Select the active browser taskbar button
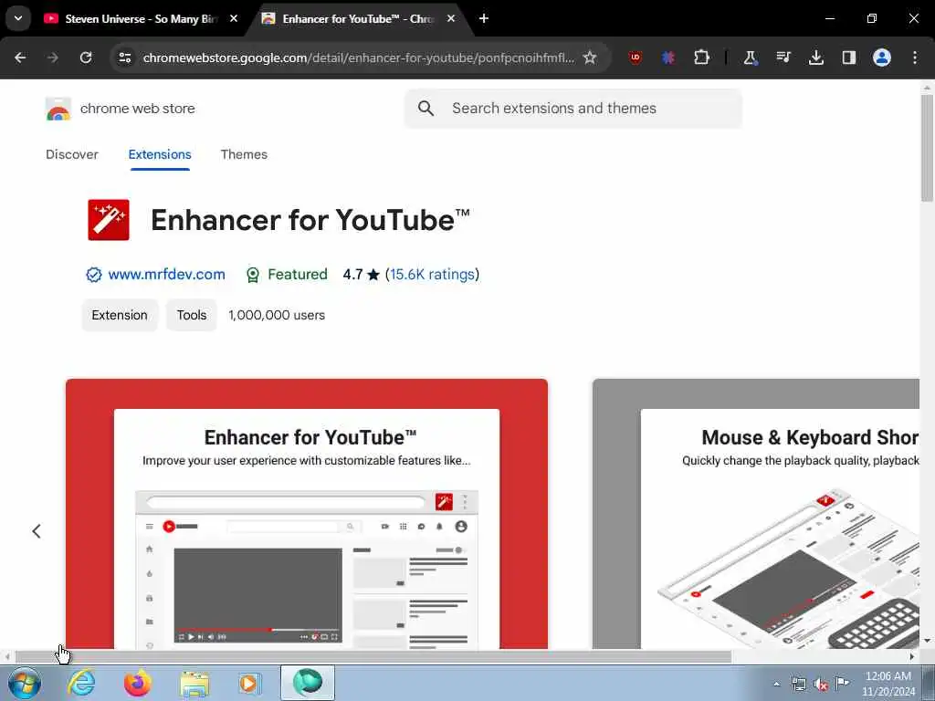Screen dimensions: 935x701 coord(308,683)
